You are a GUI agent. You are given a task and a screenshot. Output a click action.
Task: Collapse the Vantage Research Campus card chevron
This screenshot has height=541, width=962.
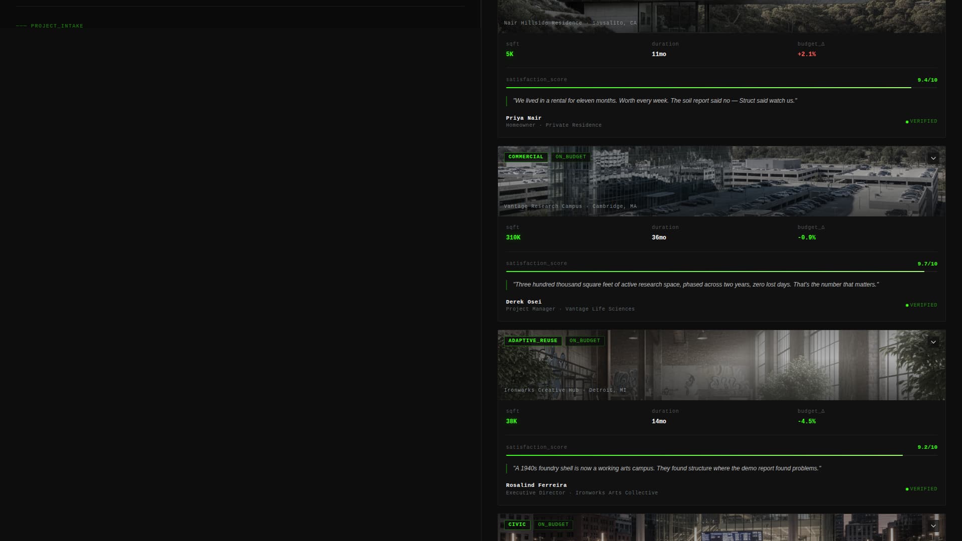pos(933,158)
